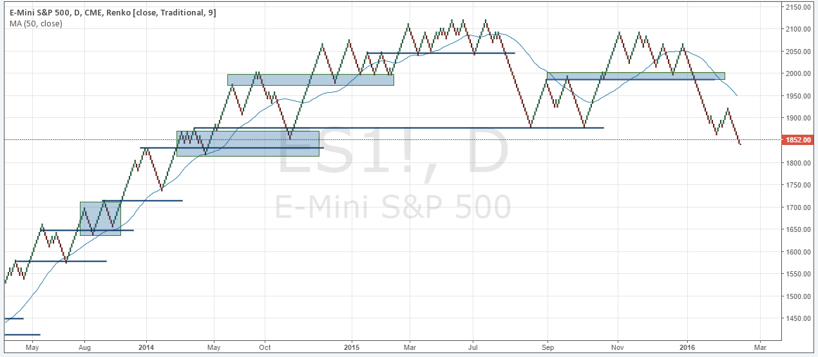Select the 2015 label on time axis
The height and width of the screenshot is (357, 818).
point(351,346)
